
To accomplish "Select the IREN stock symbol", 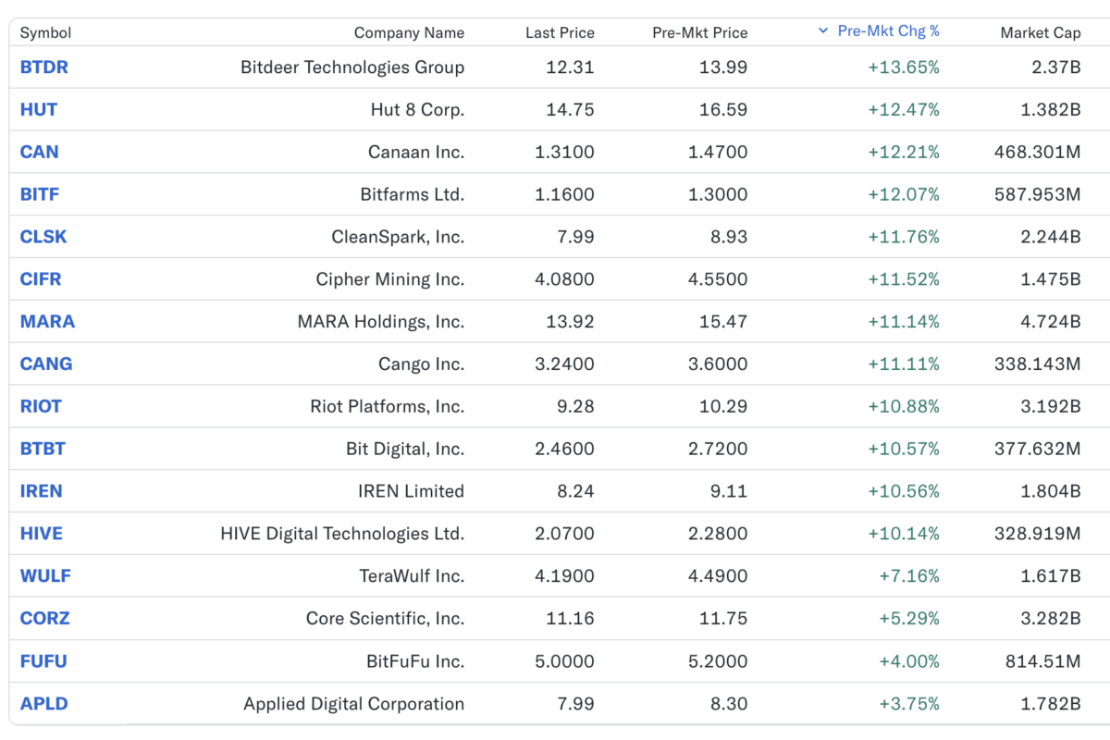I will 41,491.
